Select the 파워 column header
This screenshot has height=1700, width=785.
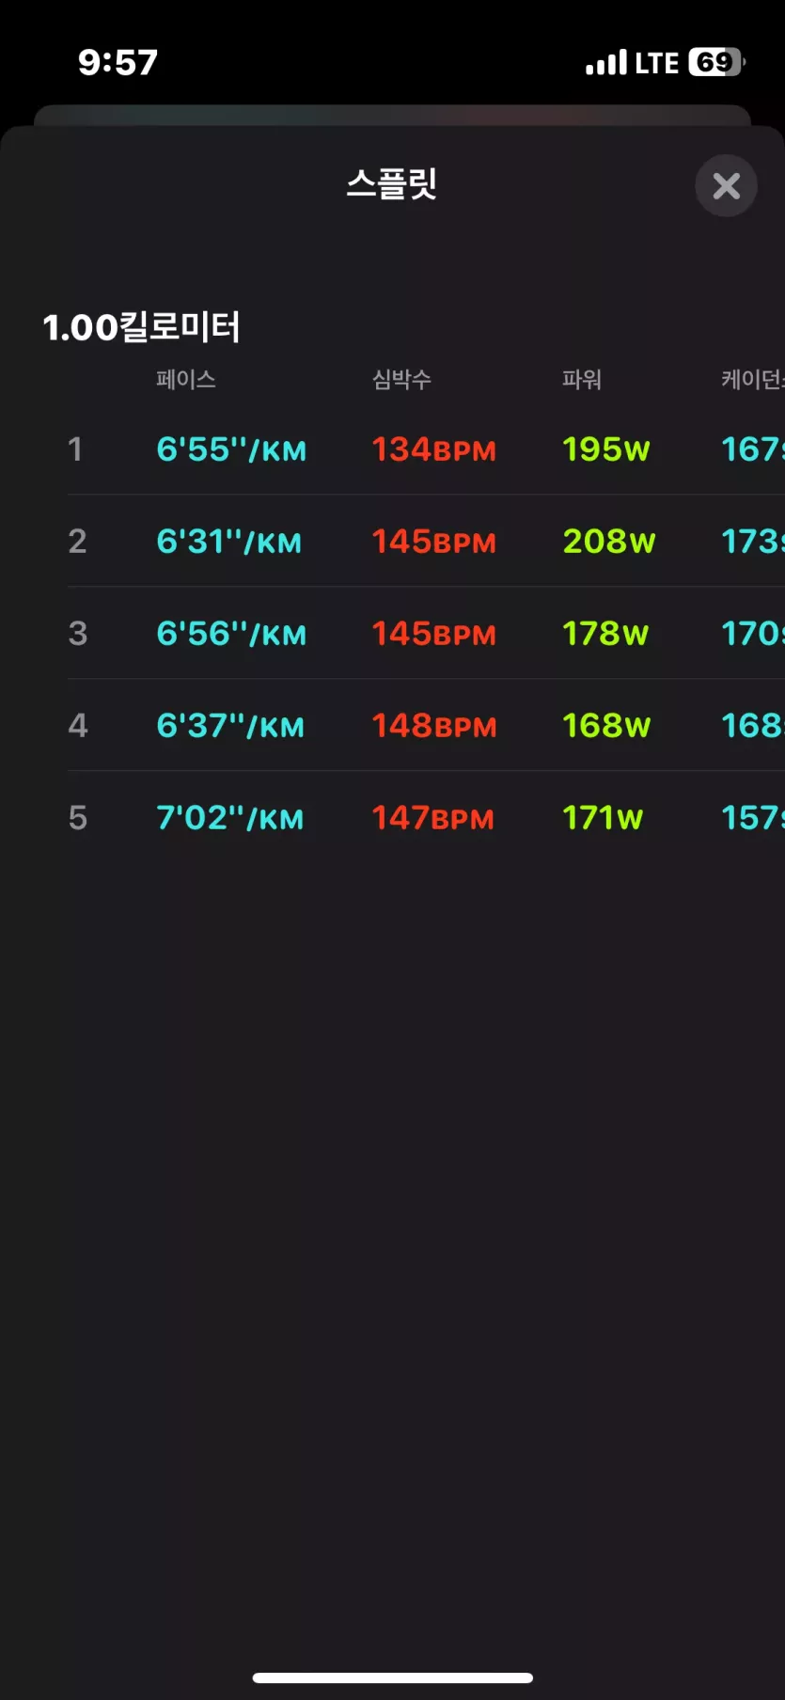click(582, 379)
